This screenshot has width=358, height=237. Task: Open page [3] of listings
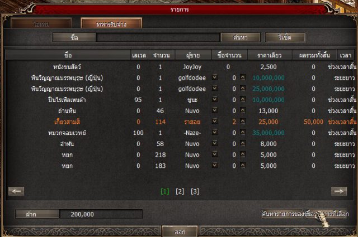[x=195, y=191]
